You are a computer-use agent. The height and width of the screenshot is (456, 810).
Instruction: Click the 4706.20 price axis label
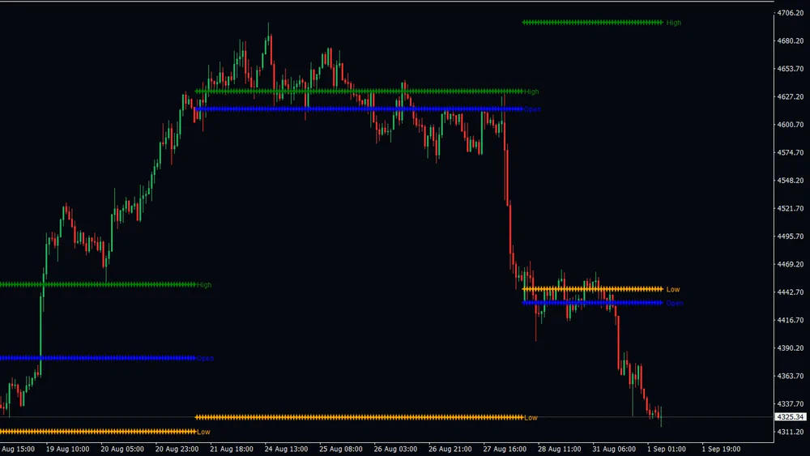791,13
